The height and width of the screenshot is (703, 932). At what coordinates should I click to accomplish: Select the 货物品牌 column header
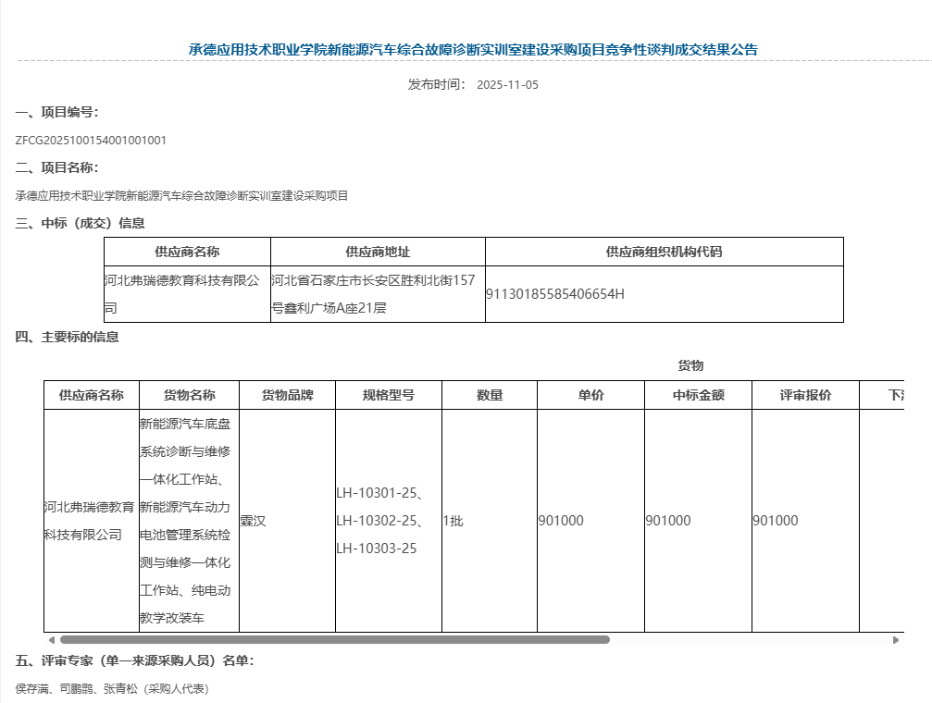click(x=286, y=394)
